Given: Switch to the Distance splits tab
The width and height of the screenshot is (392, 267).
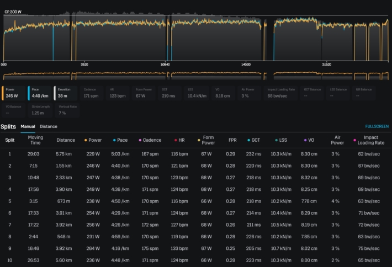Looking at the screenshot, I should 48,126.
